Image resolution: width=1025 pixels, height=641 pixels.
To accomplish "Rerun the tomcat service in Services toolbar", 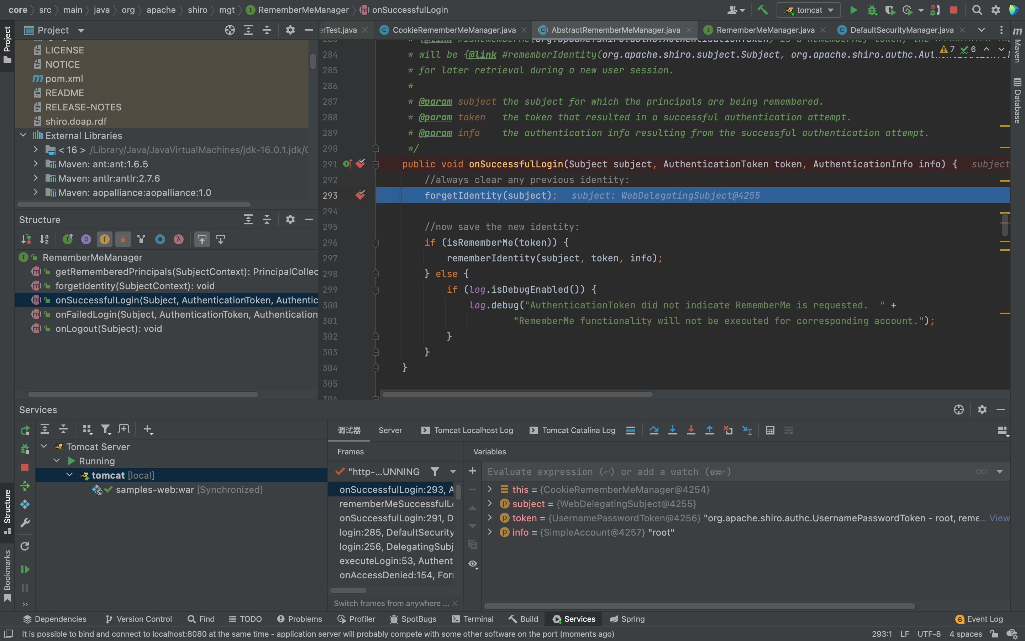I will click(x=25, y=430).
